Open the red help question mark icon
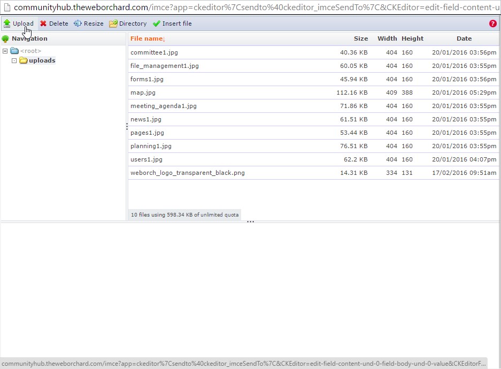This screenshot has height=369, width=501. (x=492, y=24)
